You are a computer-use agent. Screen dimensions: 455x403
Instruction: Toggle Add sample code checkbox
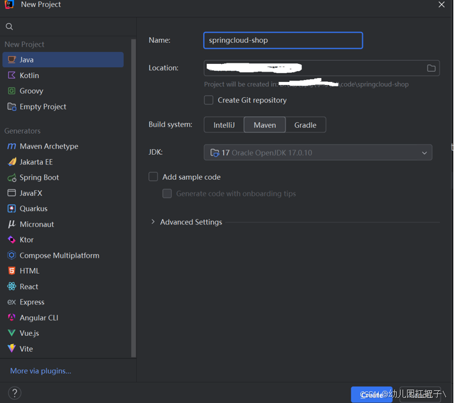click(x=153, y=177)
